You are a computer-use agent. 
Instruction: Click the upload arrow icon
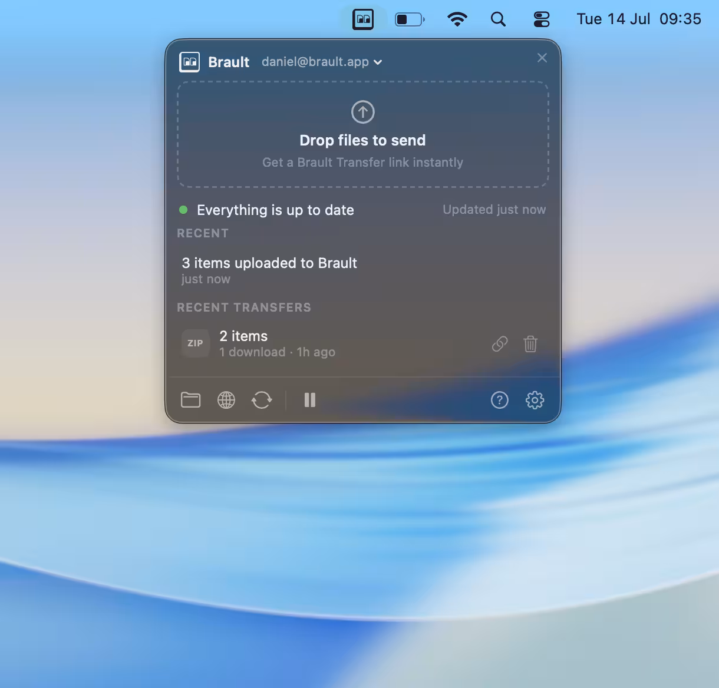363,112
